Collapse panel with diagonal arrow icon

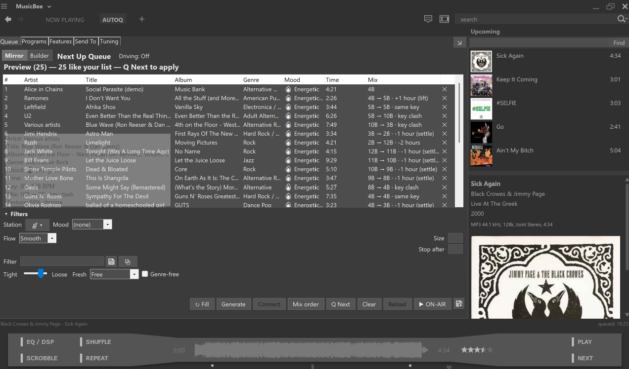click(x=460, y=43)
